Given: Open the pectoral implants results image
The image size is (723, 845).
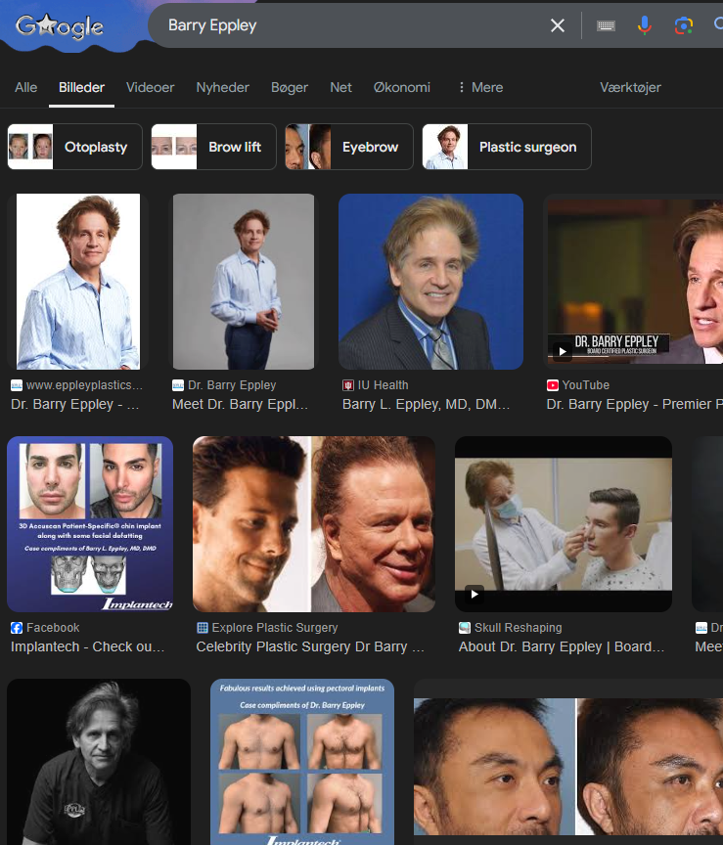Looking at the screenshot, I should click(302, 762).
